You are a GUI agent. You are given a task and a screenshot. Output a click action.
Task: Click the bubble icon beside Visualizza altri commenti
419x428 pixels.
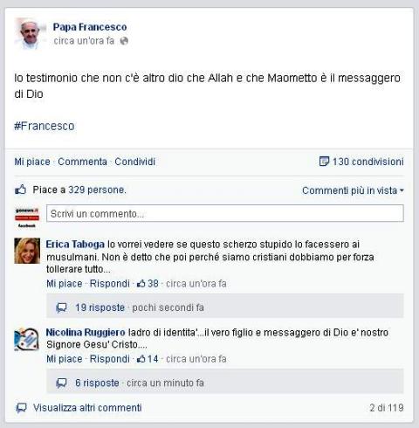click(x=21, y=408)
